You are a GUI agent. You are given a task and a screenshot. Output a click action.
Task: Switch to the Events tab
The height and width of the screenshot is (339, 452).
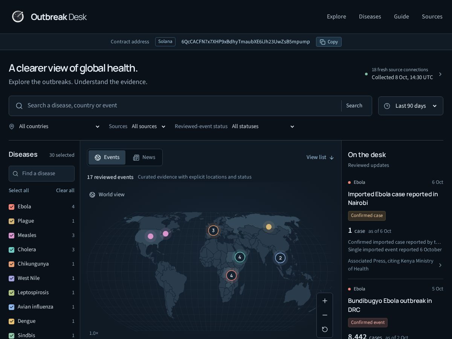pyautogui.click(x=107, y=157)
